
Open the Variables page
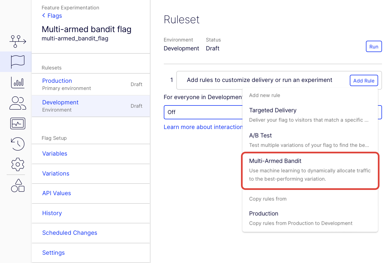click(55, 153)
